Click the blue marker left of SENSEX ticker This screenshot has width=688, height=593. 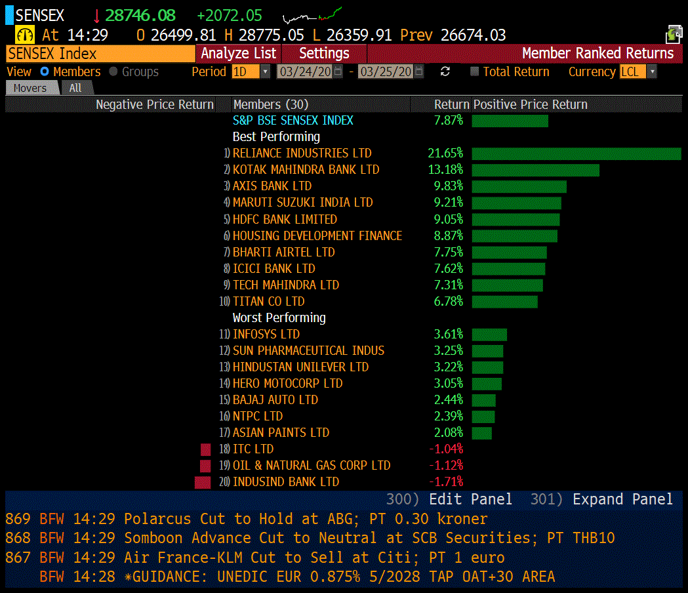click(x=9, y=15)
